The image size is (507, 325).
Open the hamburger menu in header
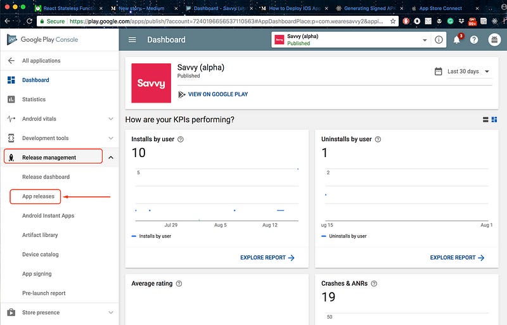coord(132,39)
